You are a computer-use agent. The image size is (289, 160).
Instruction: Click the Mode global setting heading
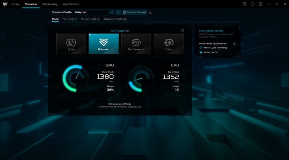(211, 31)
